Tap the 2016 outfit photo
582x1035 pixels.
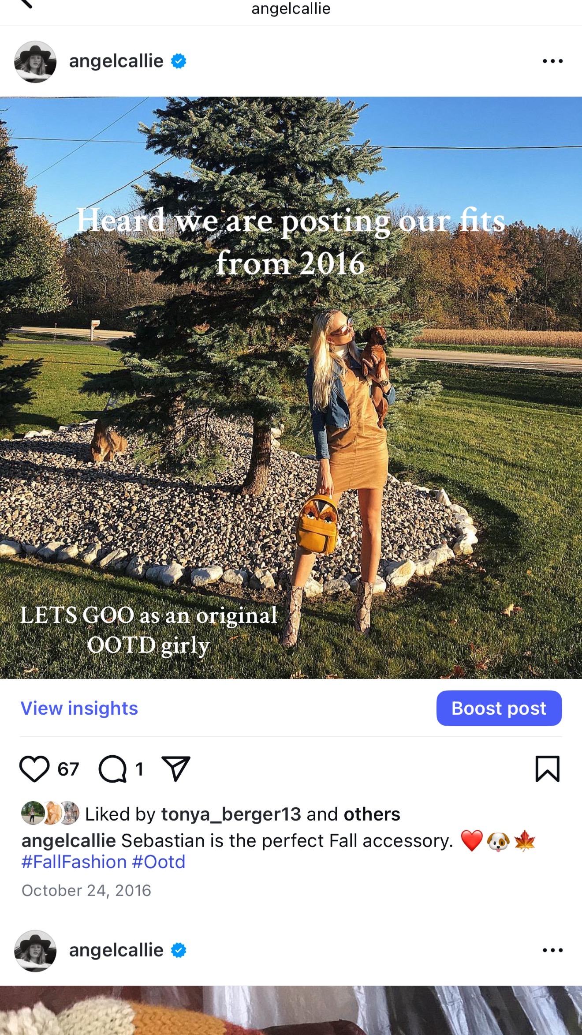coord(291,387)
